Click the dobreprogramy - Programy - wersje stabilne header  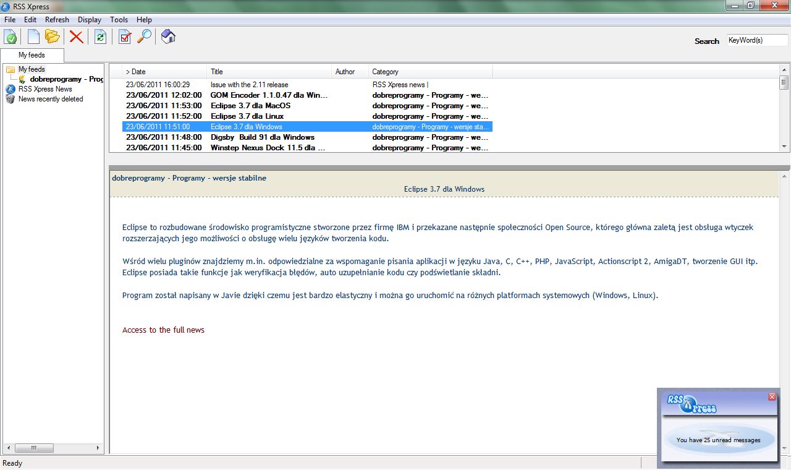[x=189, y=178]
